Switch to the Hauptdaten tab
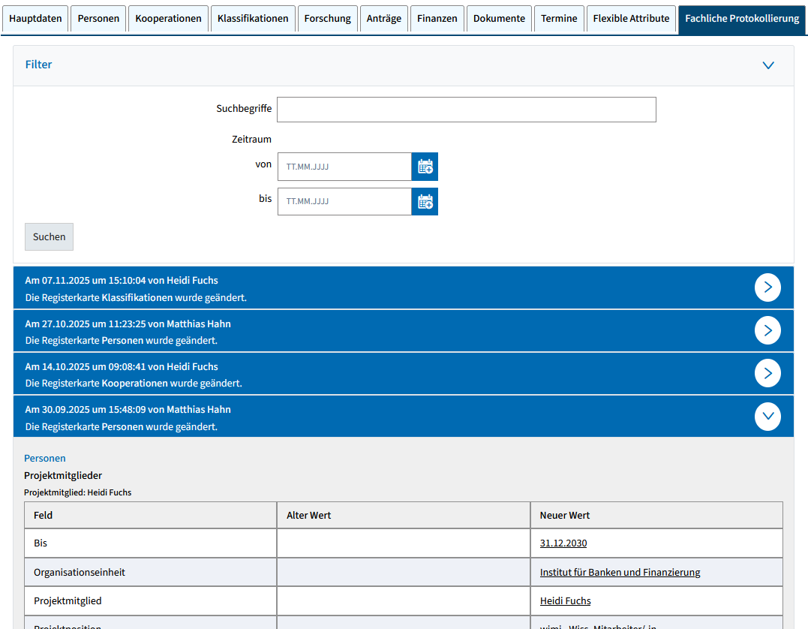Screen dimensions: 808x629 (35, 19)
